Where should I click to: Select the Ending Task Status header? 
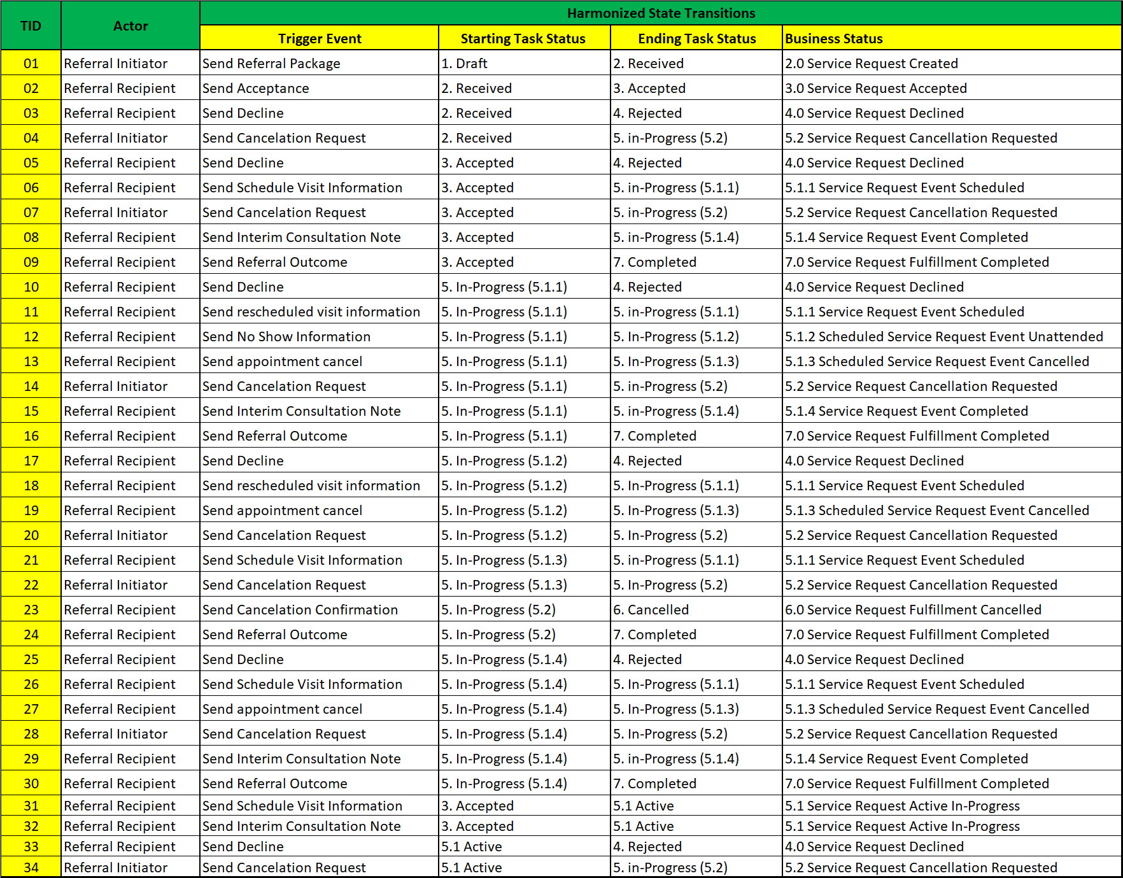(696, 39)
